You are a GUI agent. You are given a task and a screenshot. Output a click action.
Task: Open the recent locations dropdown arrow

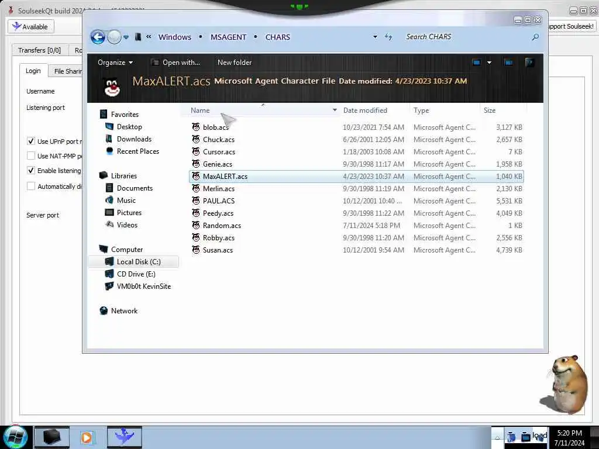click(x=126, y=37)
